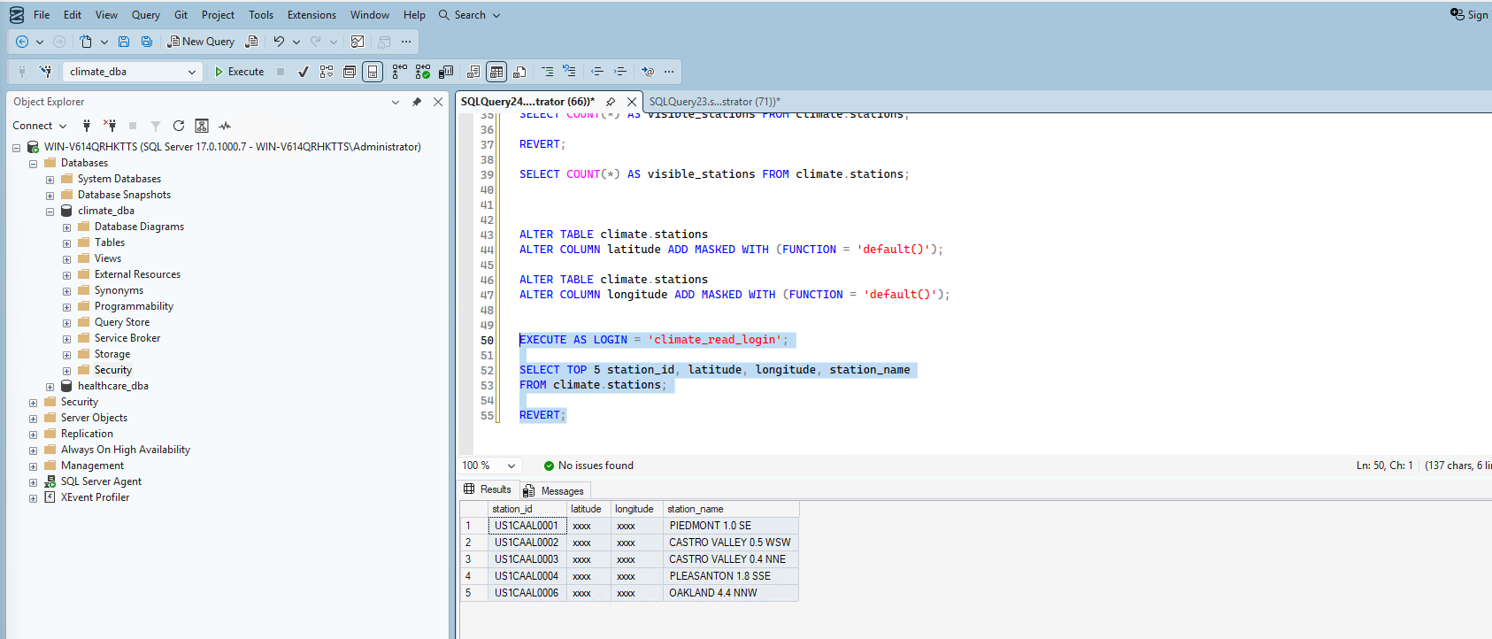The width and height of the screenshot is (1492, 639).
Task: Select the Security folder under climate_dba
Action: (113, 370)
